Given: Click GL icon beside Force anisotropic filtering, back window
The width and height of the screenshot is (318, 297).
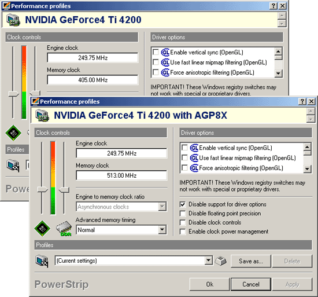Looking at the screenshot, I should [165, 73].
